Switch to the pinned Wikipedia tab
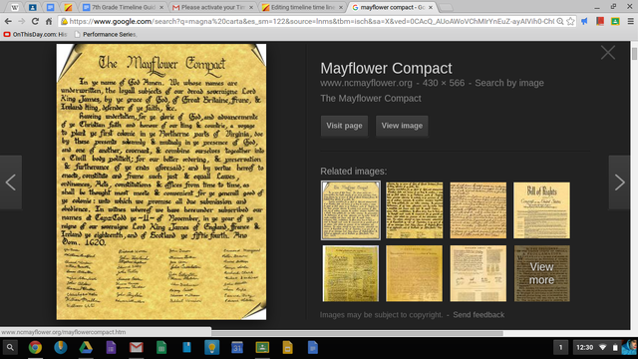 [15, 7]
